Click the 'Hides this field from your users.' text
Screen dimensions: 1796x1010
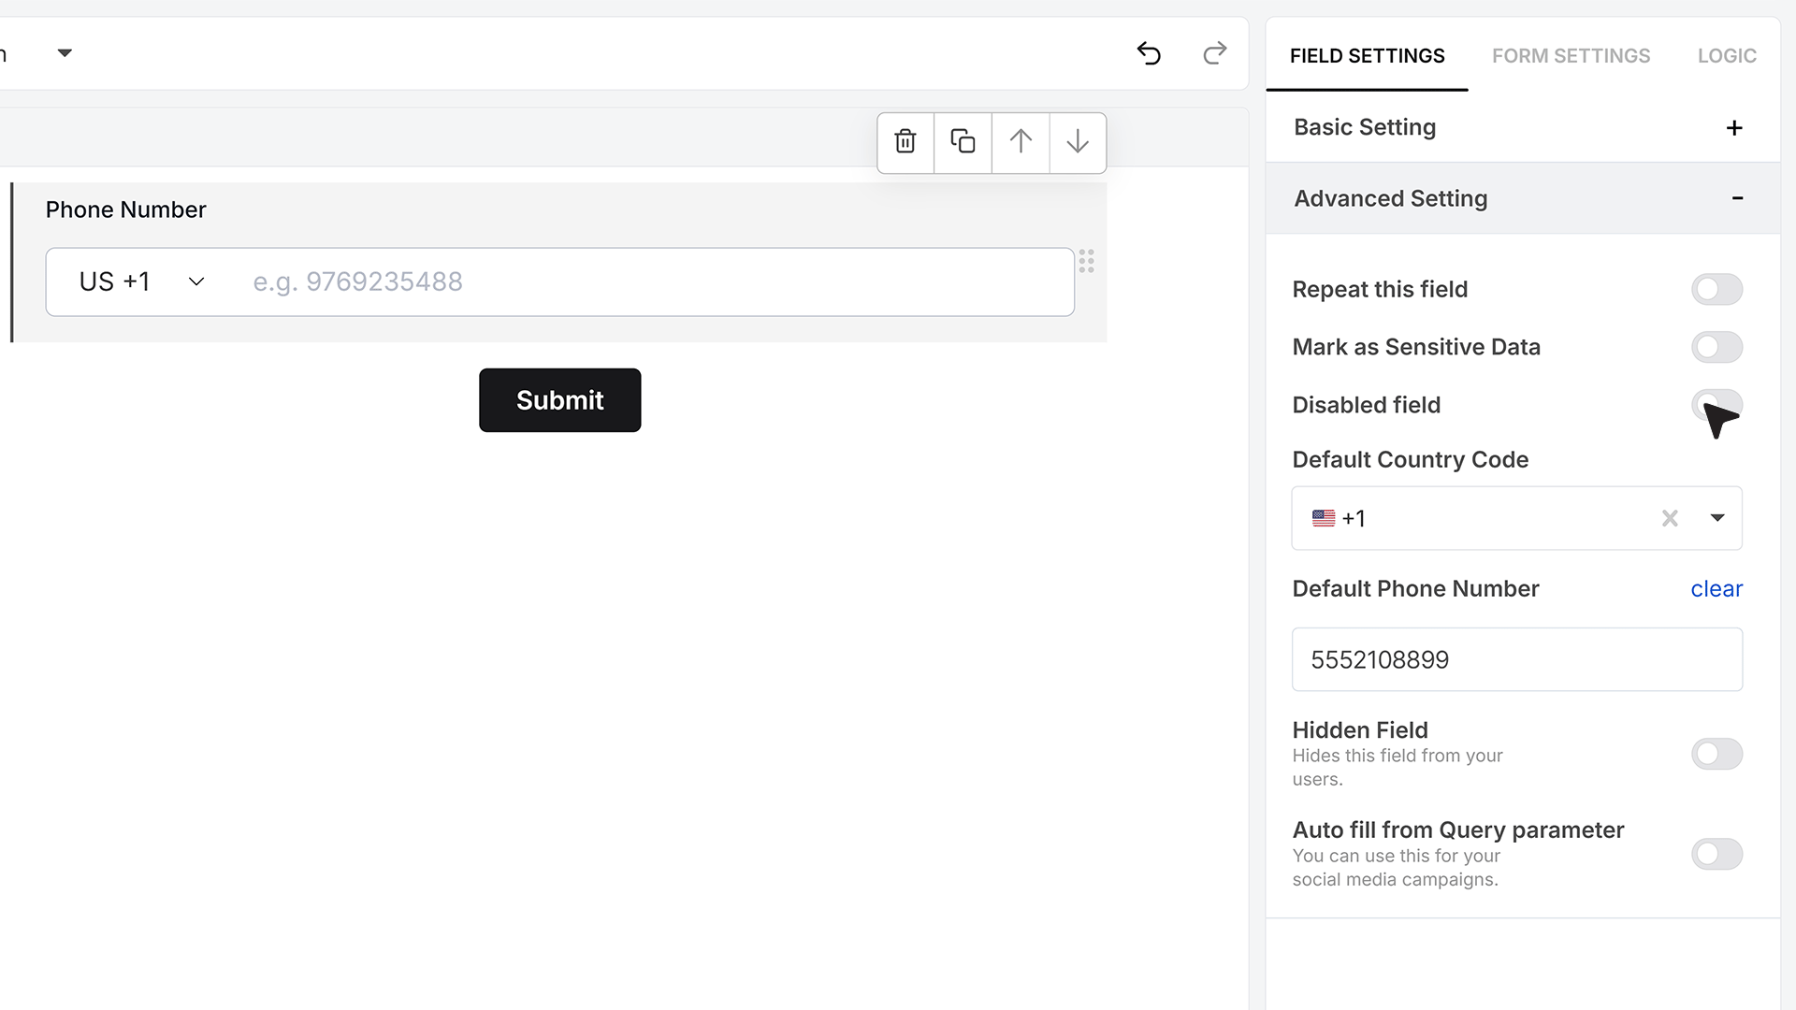pos(1398,768)
